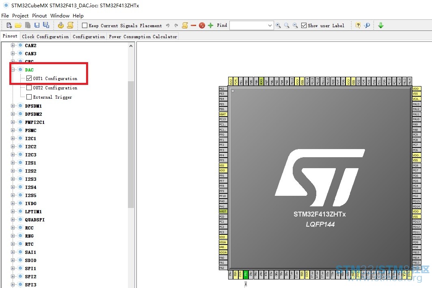Select the DFSDM2 peripheral in tree

pos(33,114)
